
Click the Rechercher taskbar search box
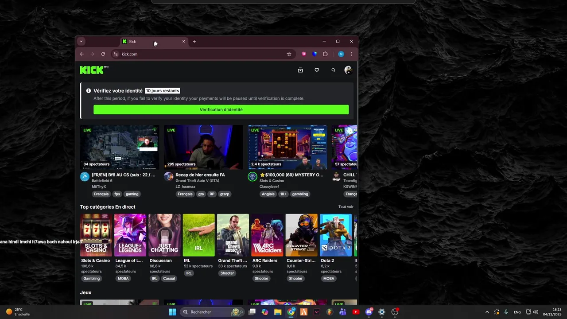(212, 312)
